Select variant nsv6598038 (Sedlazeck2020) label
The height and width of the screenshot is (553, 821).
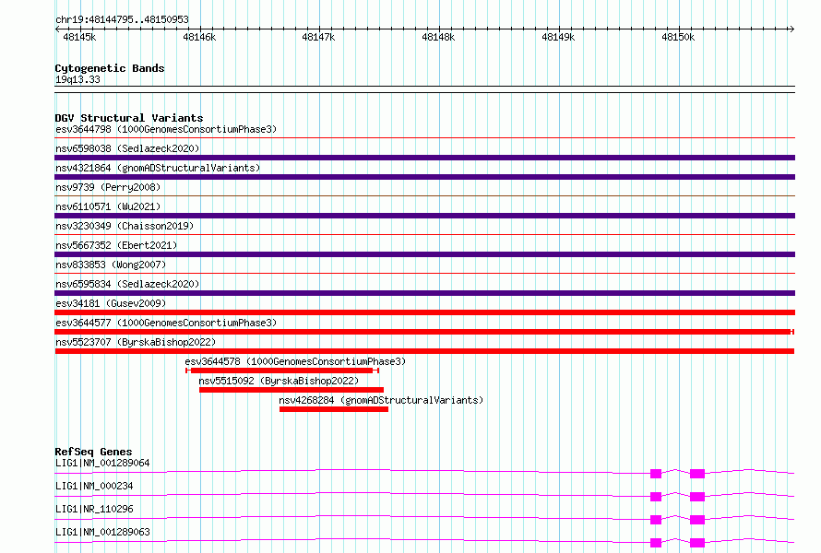coord(127,148)
